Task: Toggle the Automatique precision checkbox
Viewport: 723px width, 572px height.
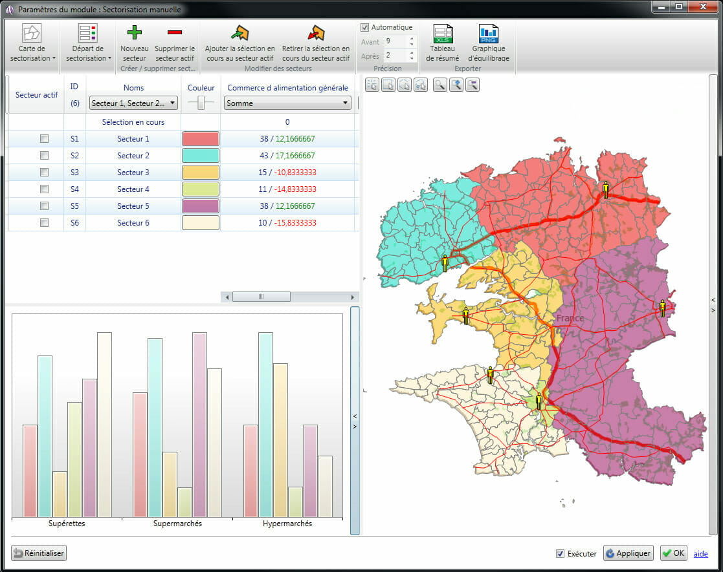Action: [x=364, y=27]
